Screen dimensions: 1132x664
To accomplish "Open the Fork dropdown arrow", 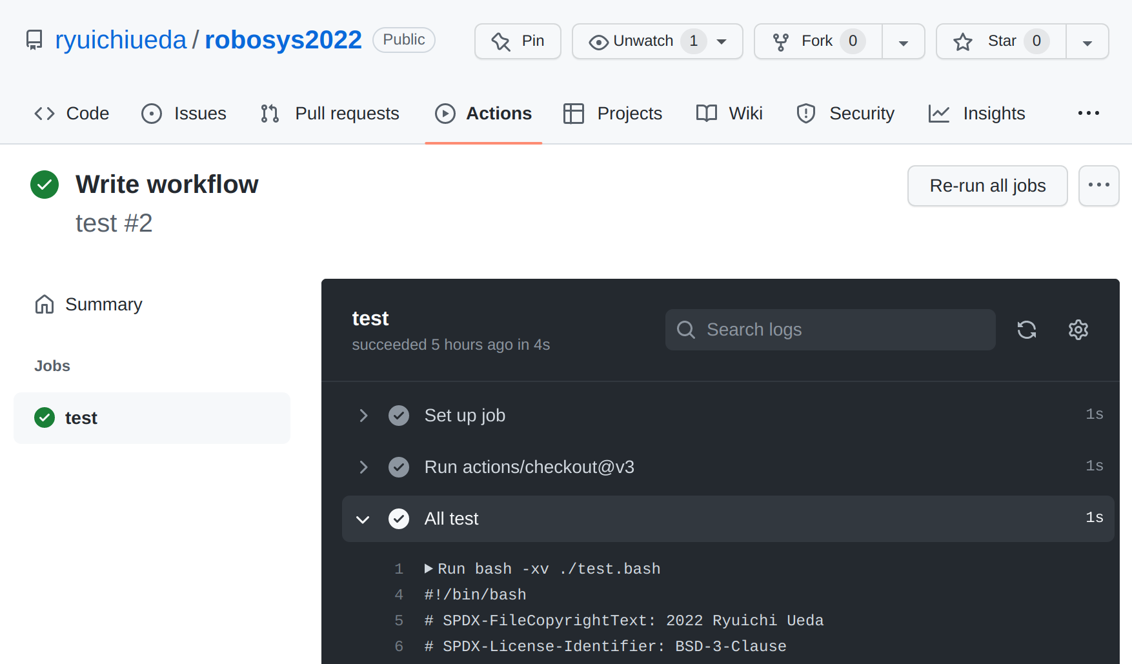I will click(904, 42).
